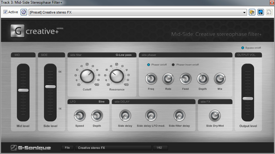Change the G-Low pass filter type selector

(x=123, y=55)
